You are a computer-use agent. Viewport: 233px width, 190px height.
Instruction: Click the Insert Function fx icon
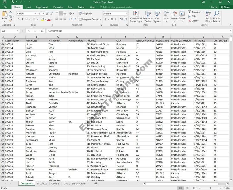click(x=42, y=31)
